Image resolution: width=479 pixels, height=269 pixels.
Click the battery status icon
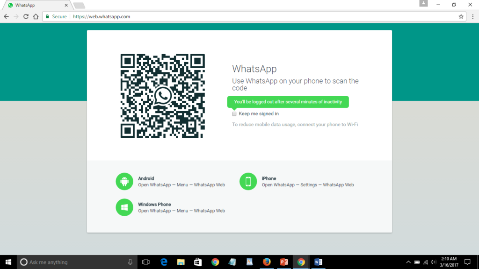pos(417,262)
